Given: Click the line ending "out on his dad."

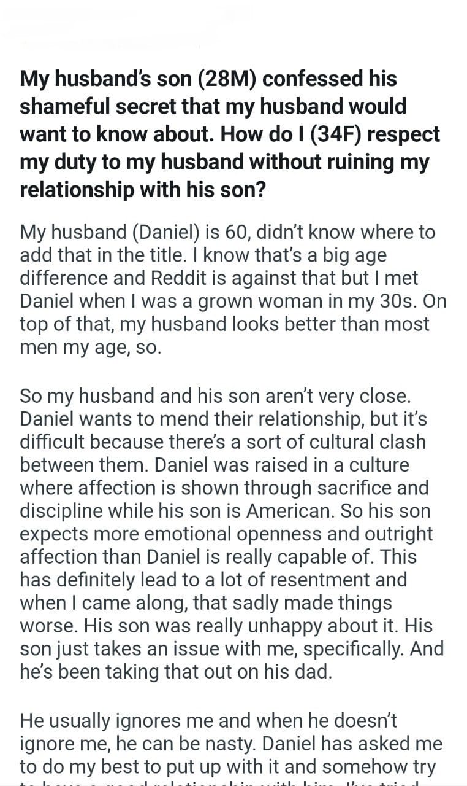Looking at the screenshot, I should pos(176,671).
